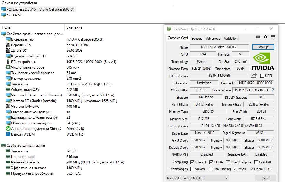The height and width of the screenshot is (182, 285).
Task: Toggle Vulkan checkbox
Action: coord(192,169)
